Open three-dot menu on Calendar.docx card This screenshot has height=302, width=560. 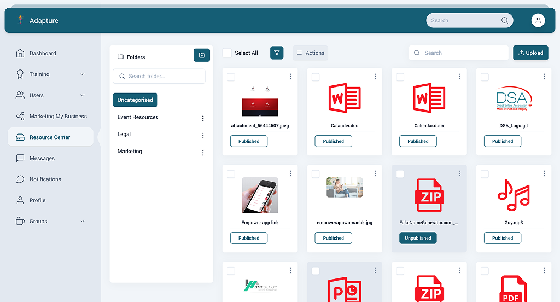pyautogui.click(x=460, y=77)
